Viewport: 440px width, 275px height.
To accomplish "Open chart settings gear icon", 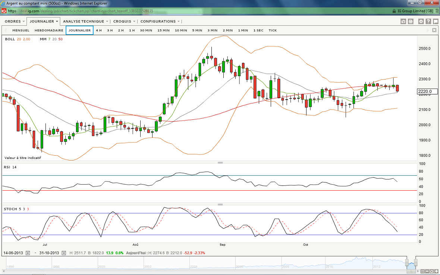I will [x=421, y=22].
